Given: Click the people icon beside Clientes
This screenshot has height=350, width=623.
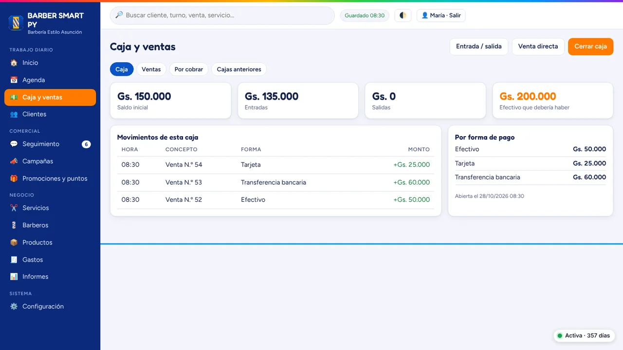Looking at the screenshot, I should (x=14, y=114).
